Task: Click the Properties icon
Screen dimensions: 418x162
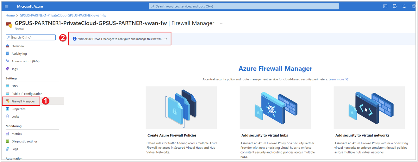Action: [x=8, y=109]
